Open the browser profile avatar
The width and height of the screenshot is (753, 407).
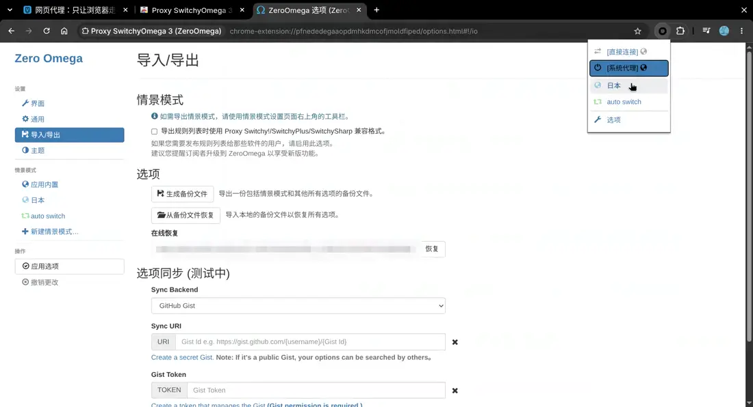click(x=724, y=31)
